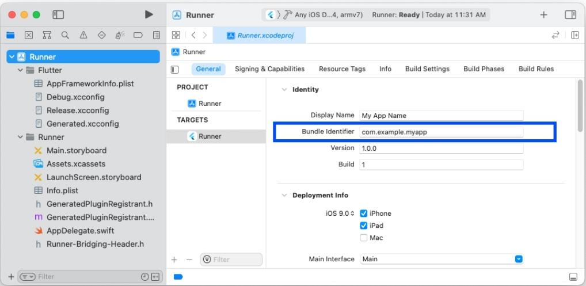Toggle the debug area button at bottom right
586x286 pixels.
pos(573,277)
